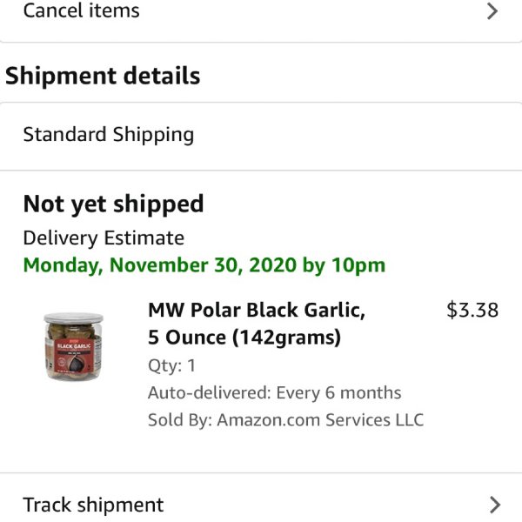
Task: Click the 5 Ounce (142grams) title line
Action: point(244,338)
